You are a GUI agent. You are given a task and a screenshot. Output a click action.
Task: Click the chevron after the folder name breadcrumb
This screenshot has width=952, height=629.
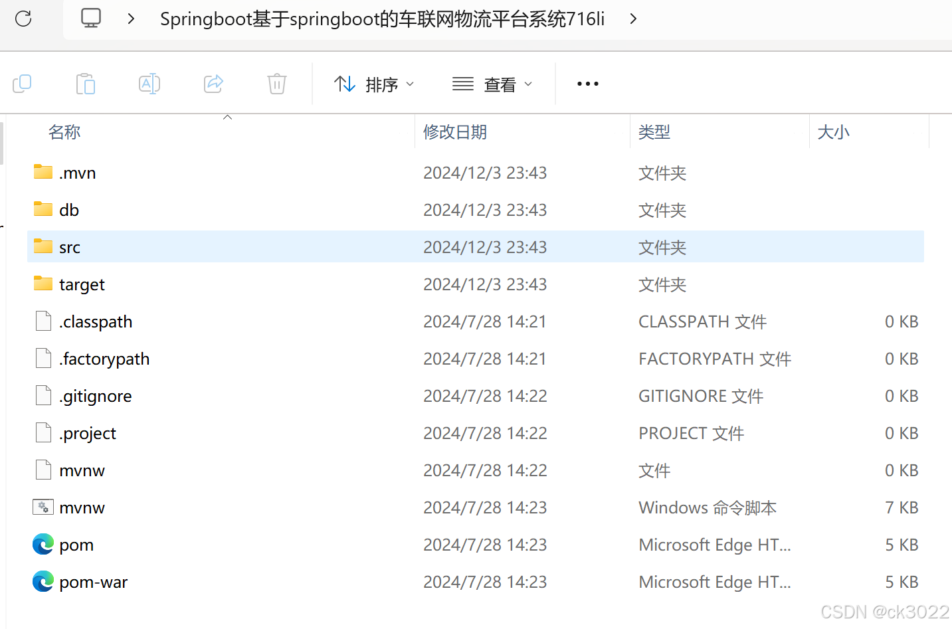pos(632,19)
